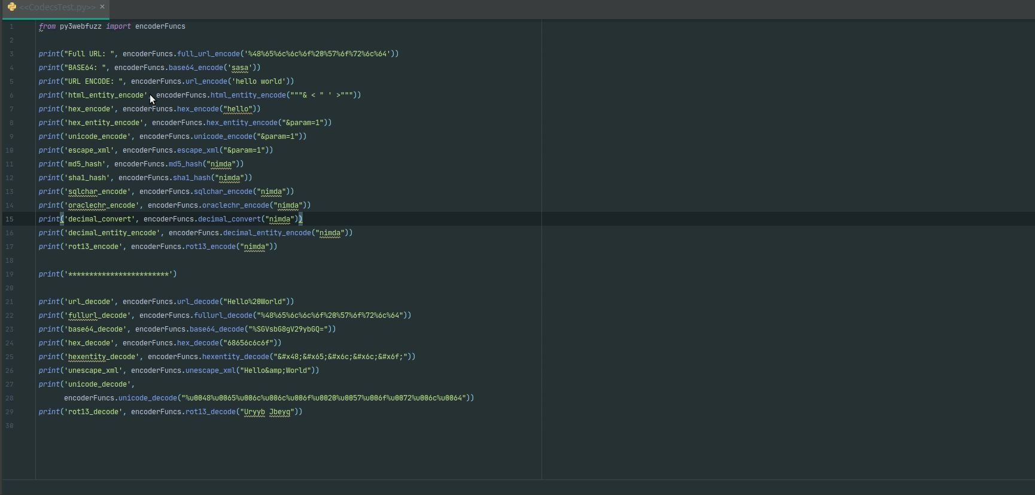Click line number 15 in the gutter
This screenshot has width=1035, height=495.
[x=10, y=219]
